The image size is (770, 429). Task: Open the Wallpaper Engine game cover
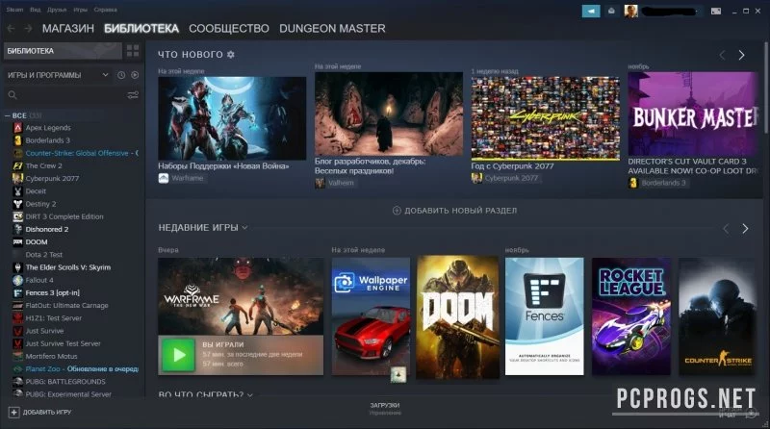[371, 316]
